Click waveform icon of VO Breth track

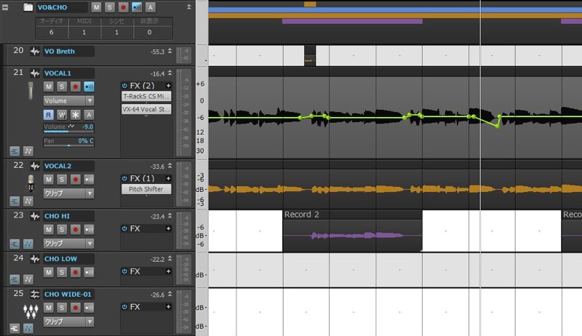[x=35, y=51]
